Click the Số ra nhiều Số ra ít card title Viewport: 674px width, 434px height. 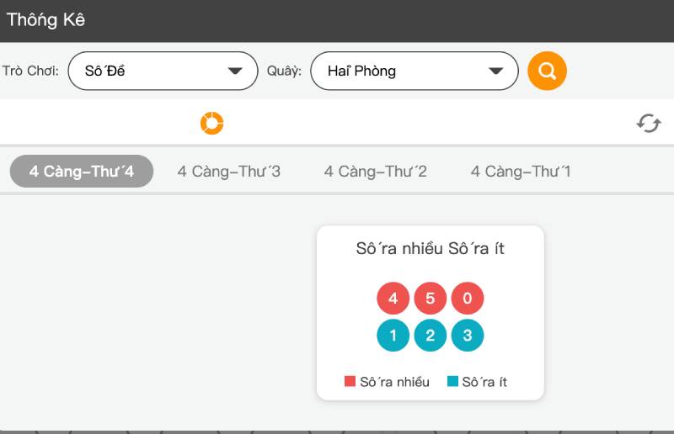coord(430,249)
